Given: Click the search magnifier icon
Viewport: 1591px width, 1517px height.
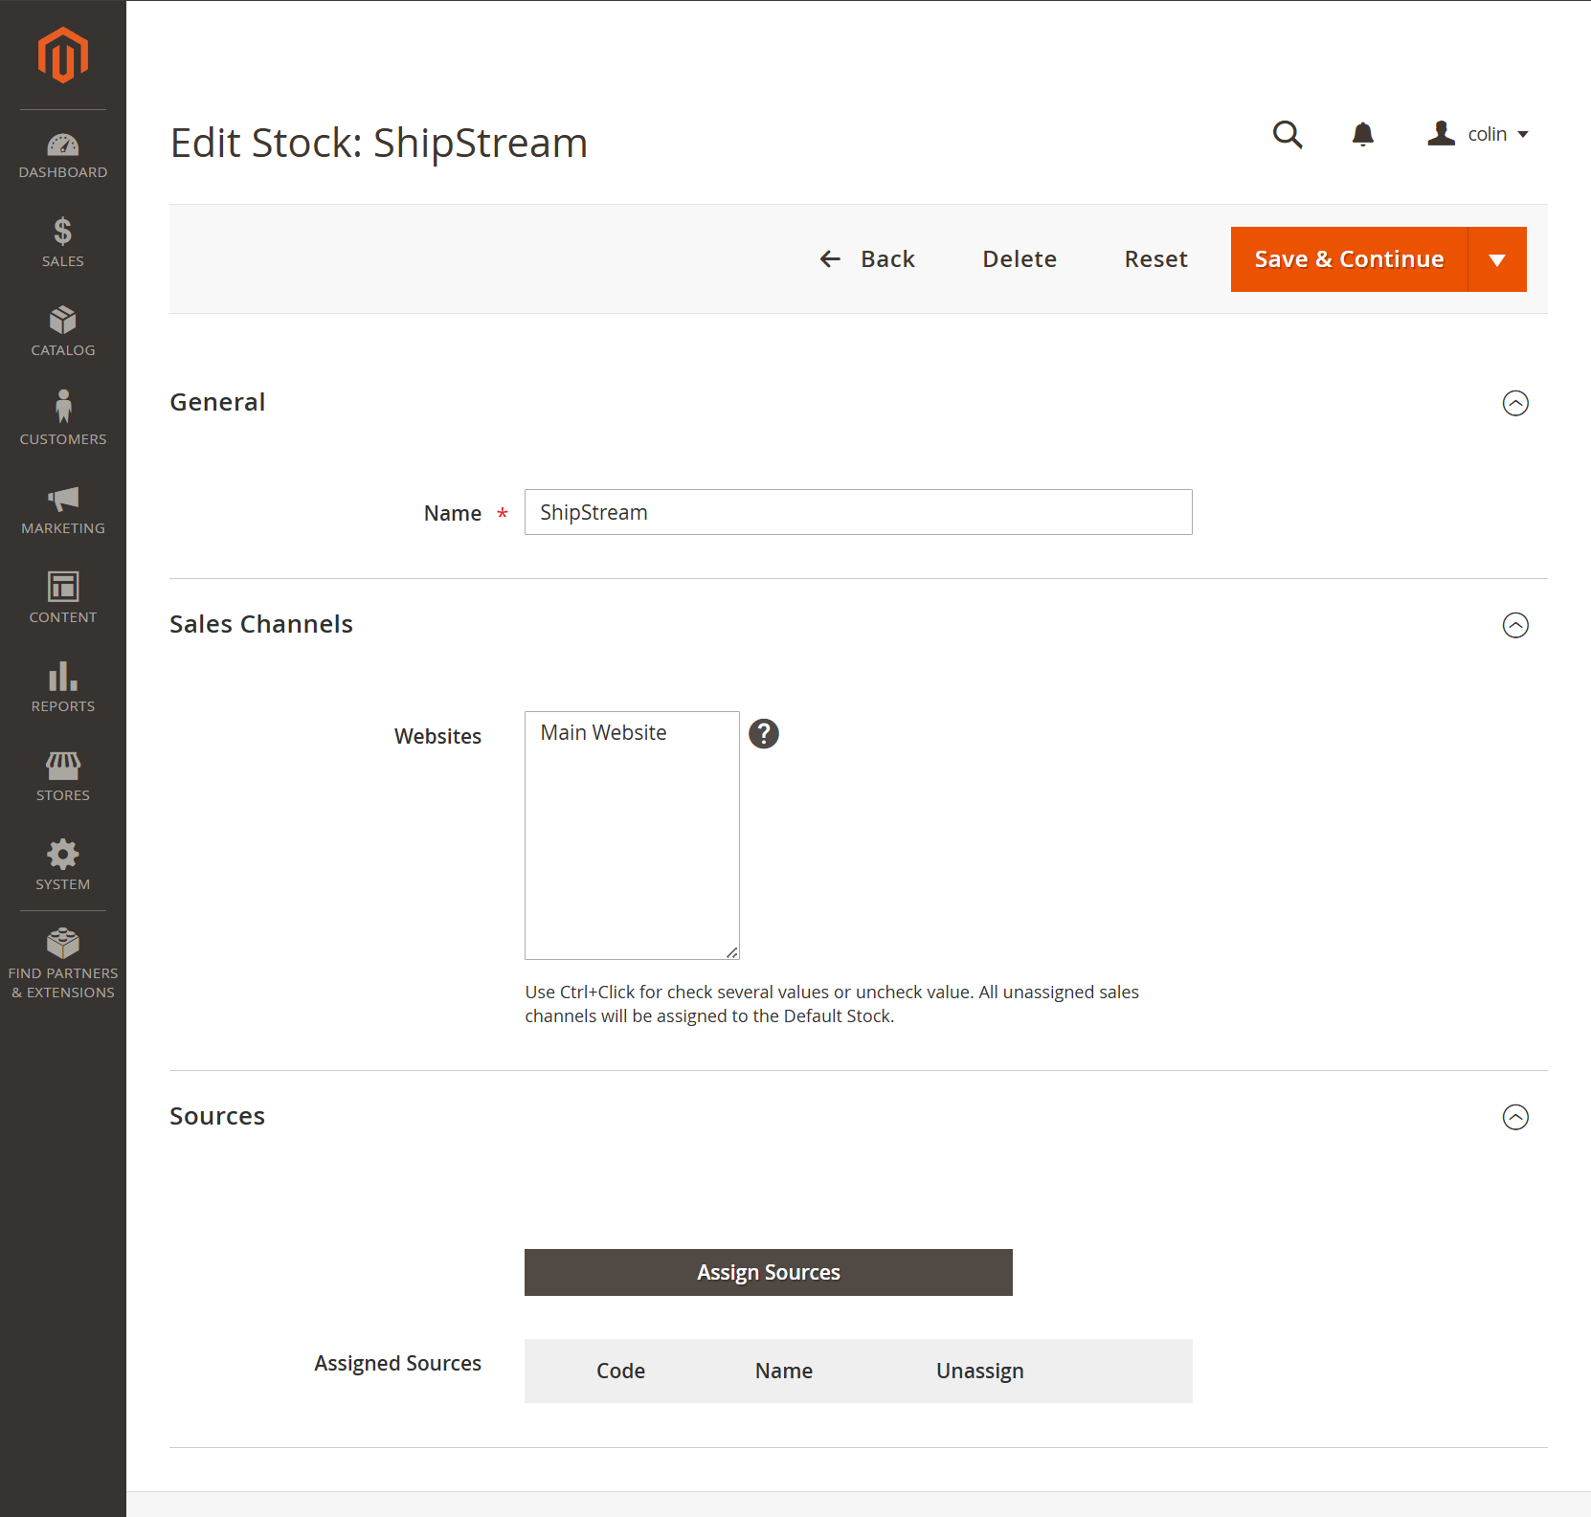Looking at the screenshot, I should coord(1288,134).
